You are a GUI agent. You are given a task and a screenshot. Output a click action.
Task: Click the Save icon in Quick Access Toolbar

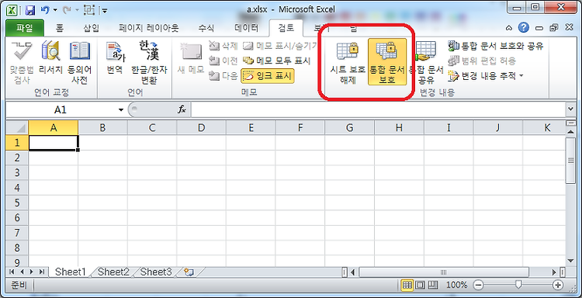(30, 9)
